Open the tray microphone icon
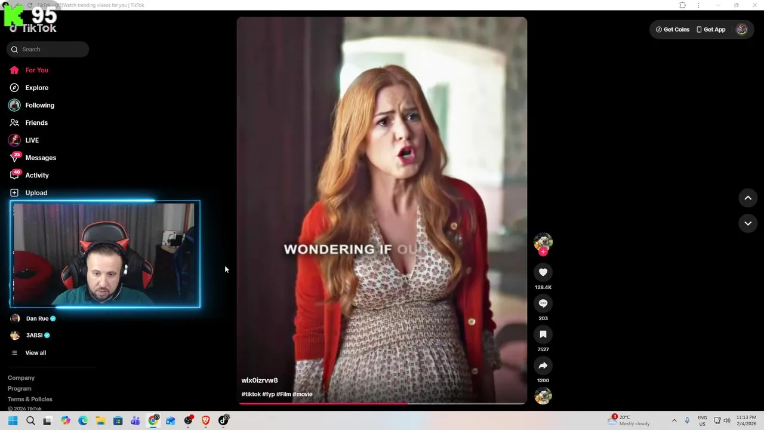Viewport: 764px width, 430px height. 687,420
